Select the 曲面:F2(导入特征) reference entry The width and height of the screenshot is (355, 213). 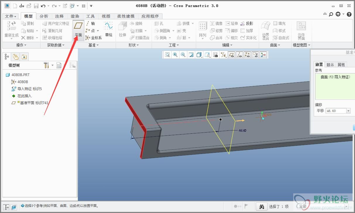click(335, 77)
